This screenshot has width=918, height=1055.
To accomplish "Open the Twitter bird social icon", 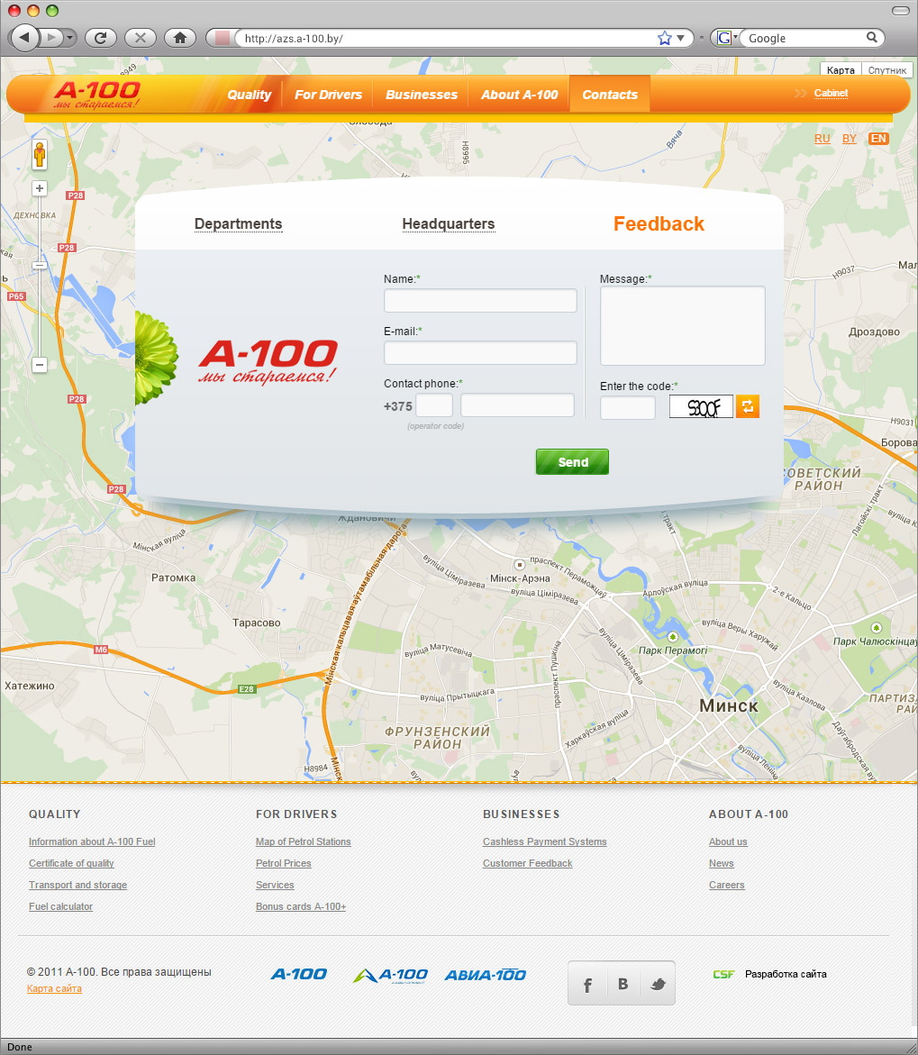I will coord(658,985).
